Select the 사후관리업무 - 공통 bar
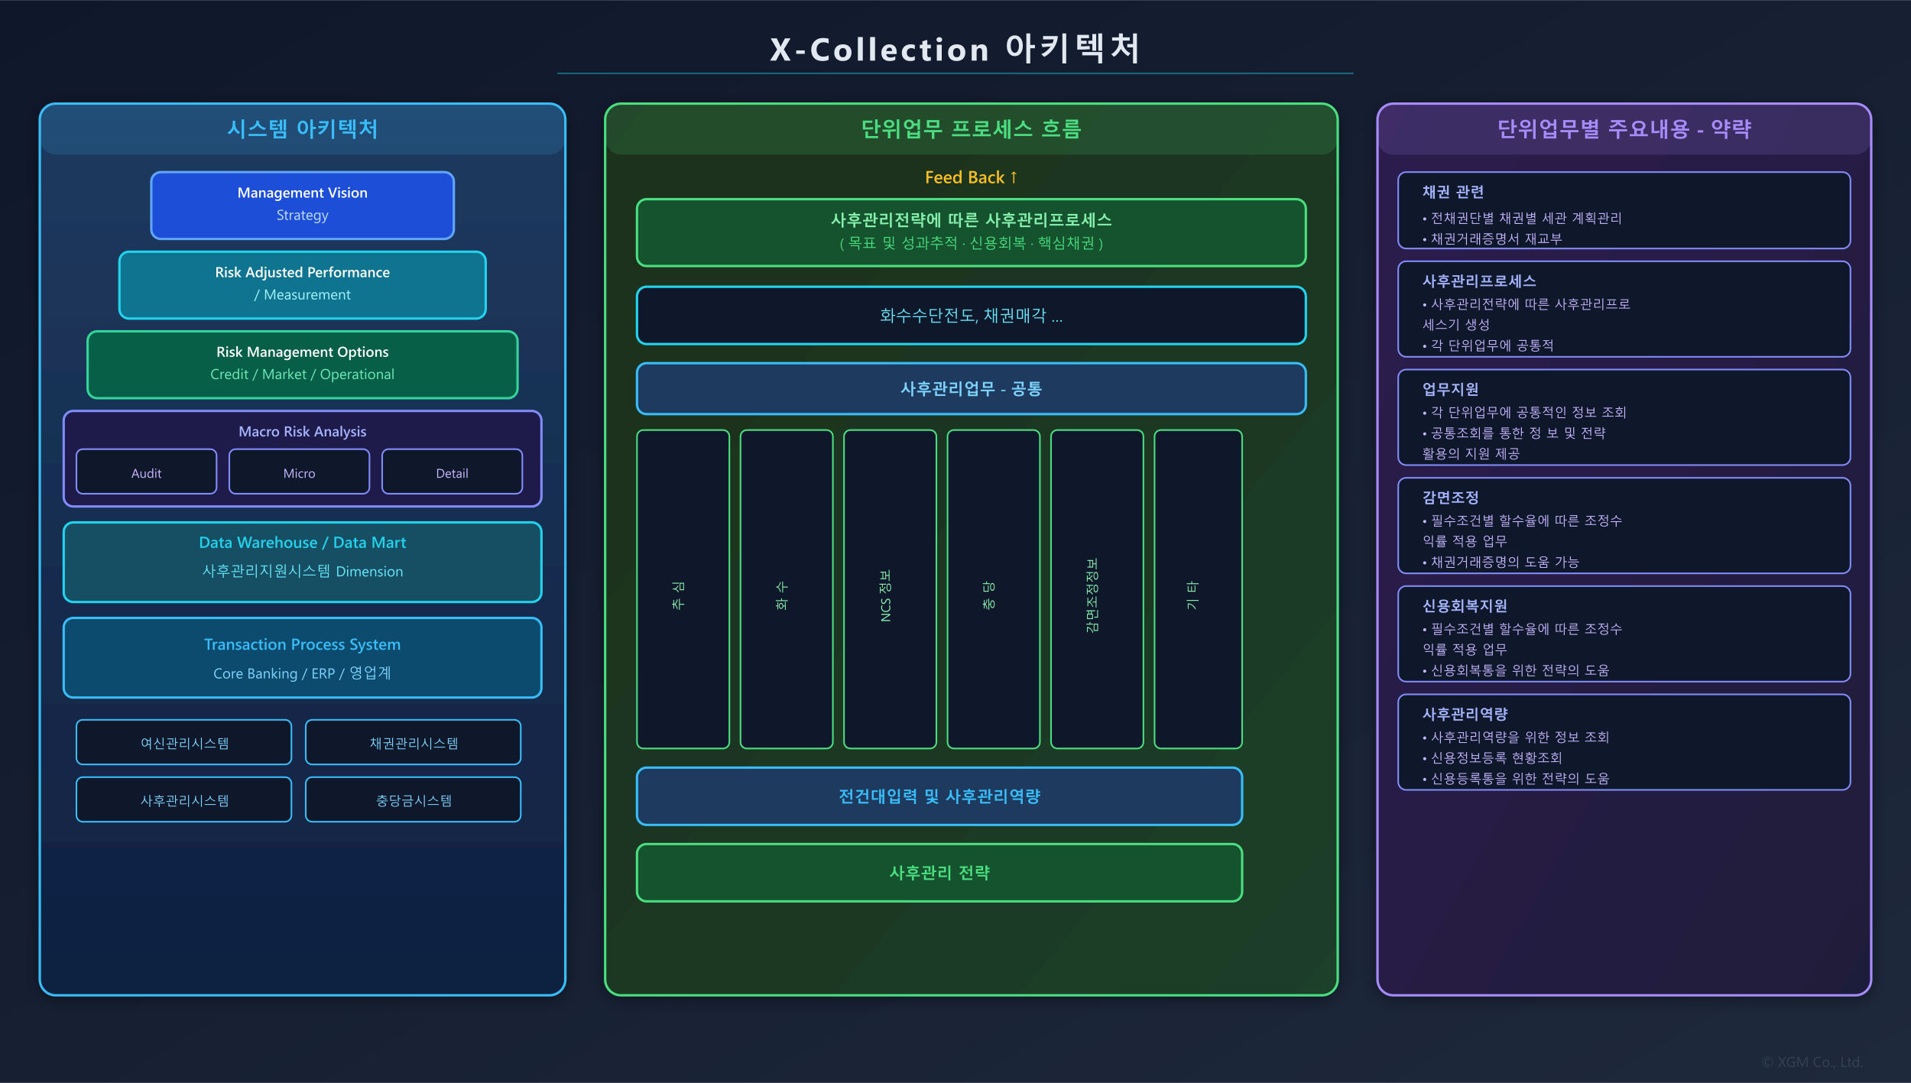The width and height of the screenshot is (1911, 1083). [x=970, y=388]
